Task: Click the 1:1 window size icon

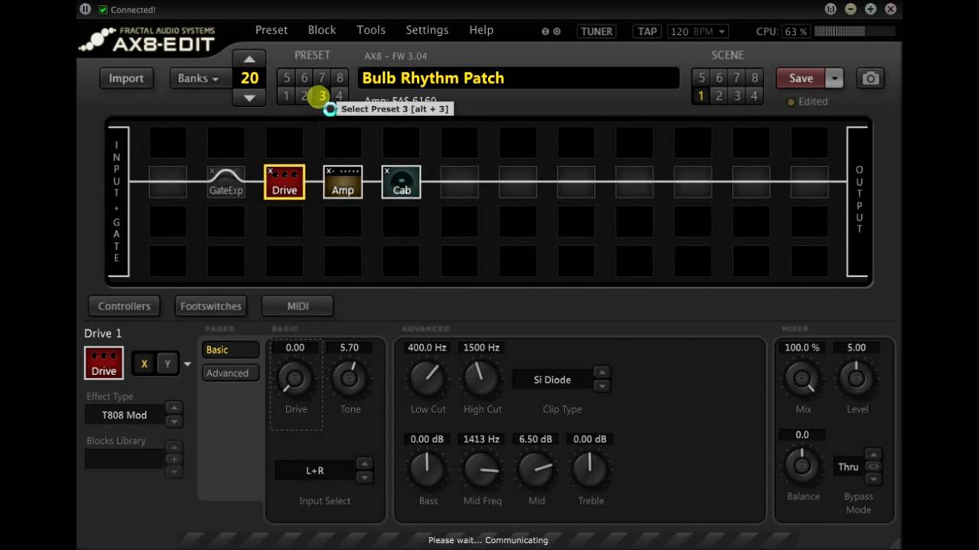Action: click(x=831, y=9)
